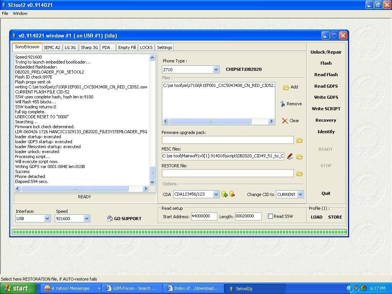The image size is (392, 294).
Task: Click the Read GDFS button
Action: [326, 86]
